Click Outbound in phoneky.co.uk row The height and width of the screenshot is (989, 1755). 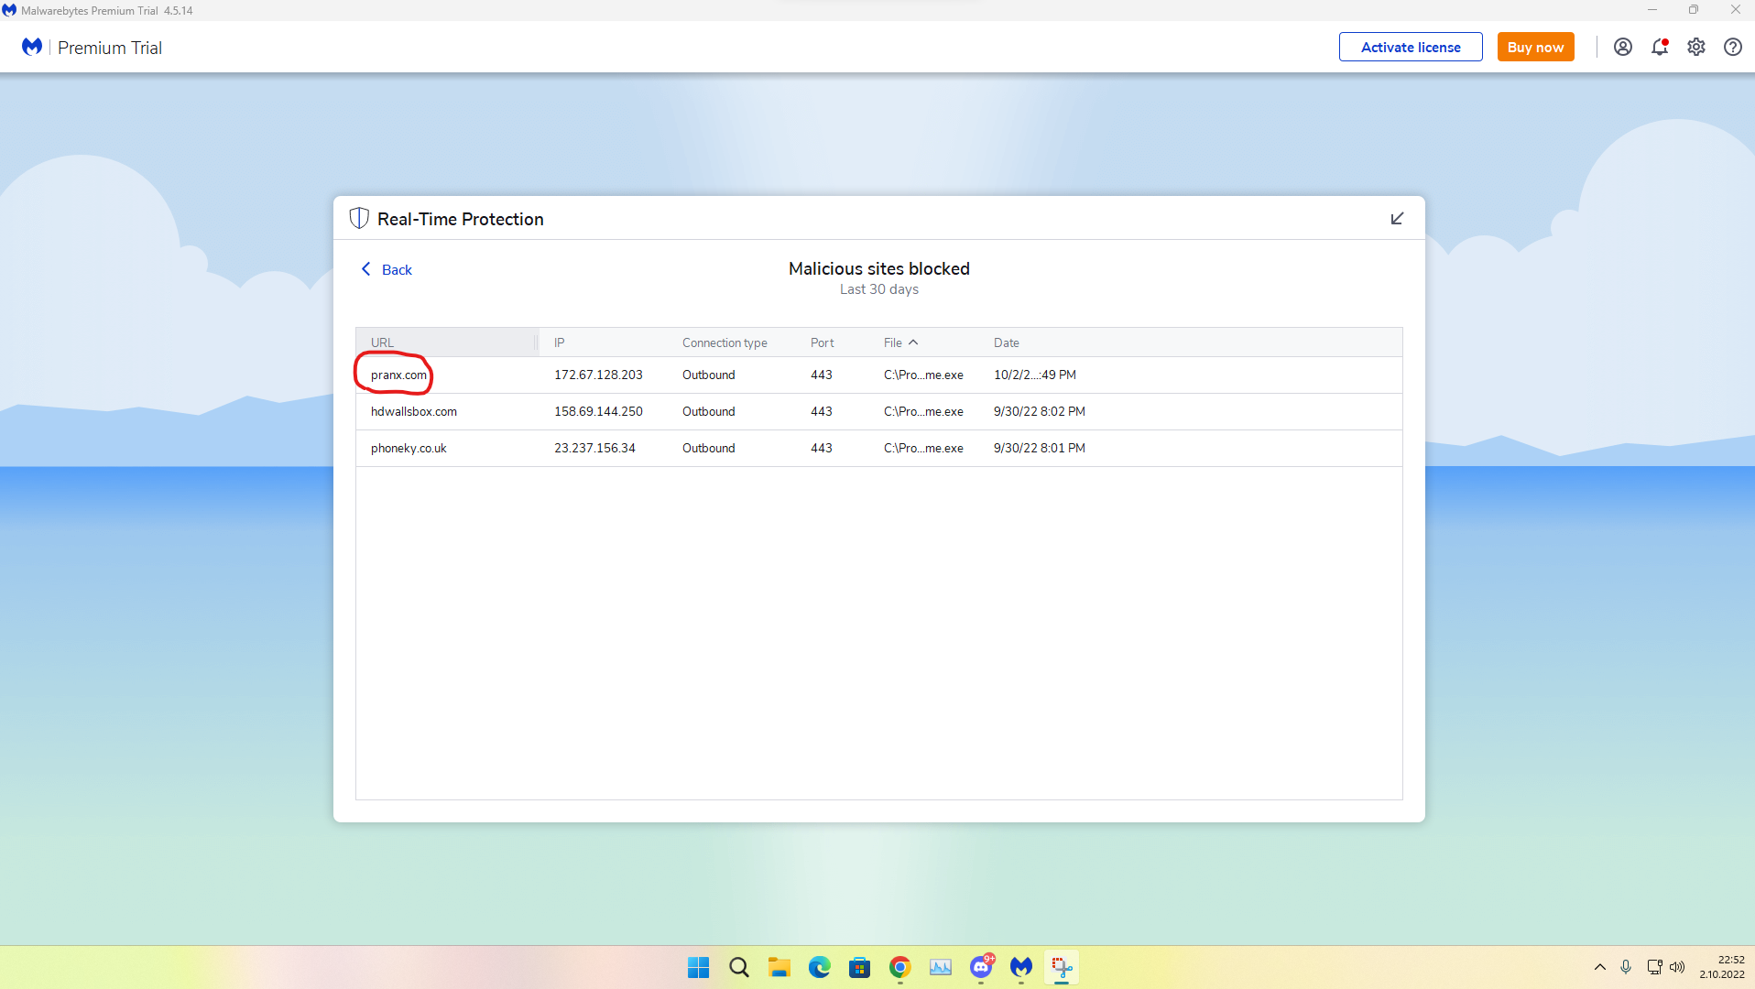pyautogui.click(x=708, y=448)
